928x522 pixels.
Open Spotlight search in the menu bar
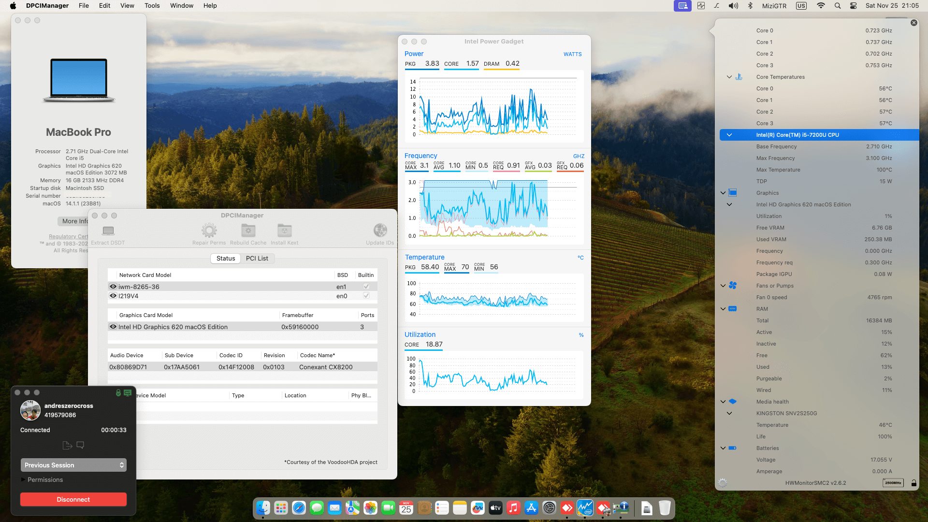point(838,6)
